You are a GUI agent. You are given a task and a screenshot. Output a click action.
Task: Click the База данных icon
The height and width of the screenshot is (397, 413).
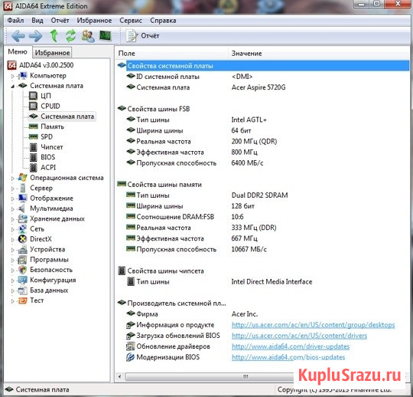pos(23,290)
